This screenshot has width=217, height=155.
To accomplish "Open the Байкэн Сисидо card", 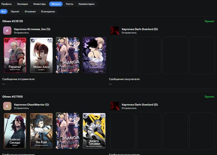I will 15,131.
